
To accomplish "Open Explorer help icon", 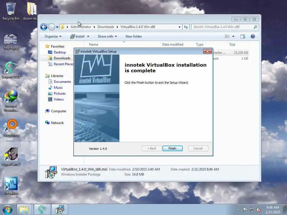I will tap(253, 36).
